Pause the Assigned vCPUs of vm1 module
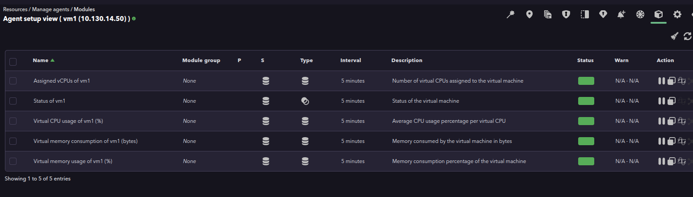693x197 pixels. 661,81
